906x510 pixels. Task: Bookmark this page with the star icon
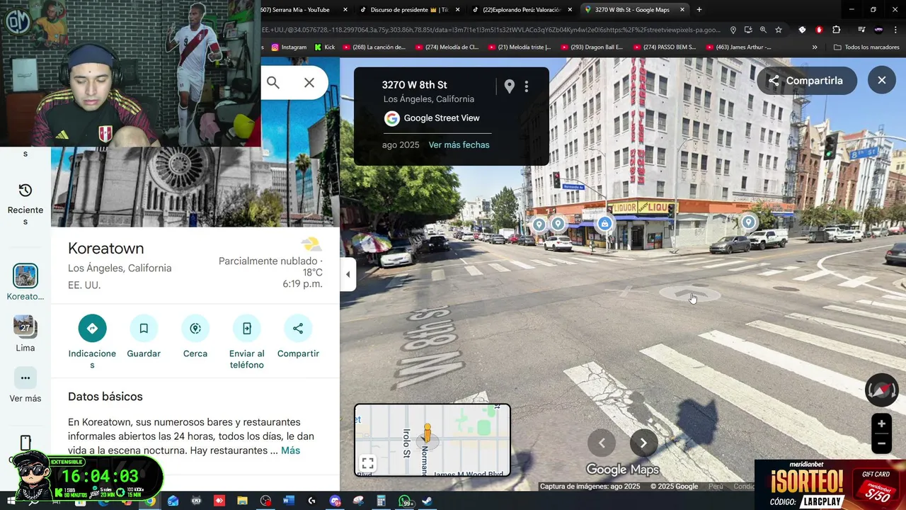click(779, 30)
